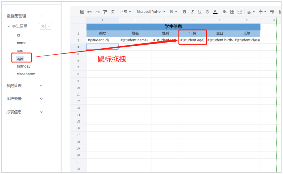The image size is (283, 174).
Task: Select column B header
Action: click(135, 20)
